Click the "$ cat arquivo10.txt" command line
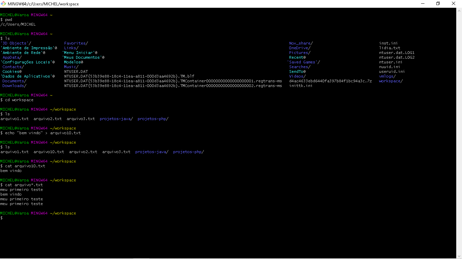 tap(23, 166)
